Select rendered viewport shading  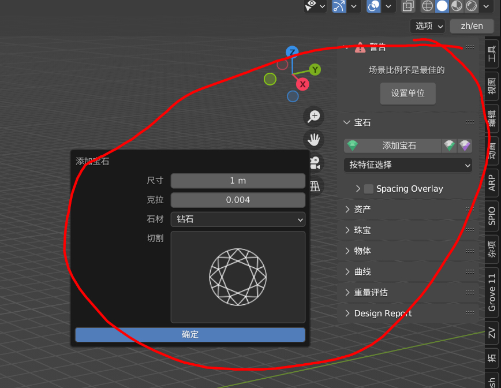(x=472, y=6)
